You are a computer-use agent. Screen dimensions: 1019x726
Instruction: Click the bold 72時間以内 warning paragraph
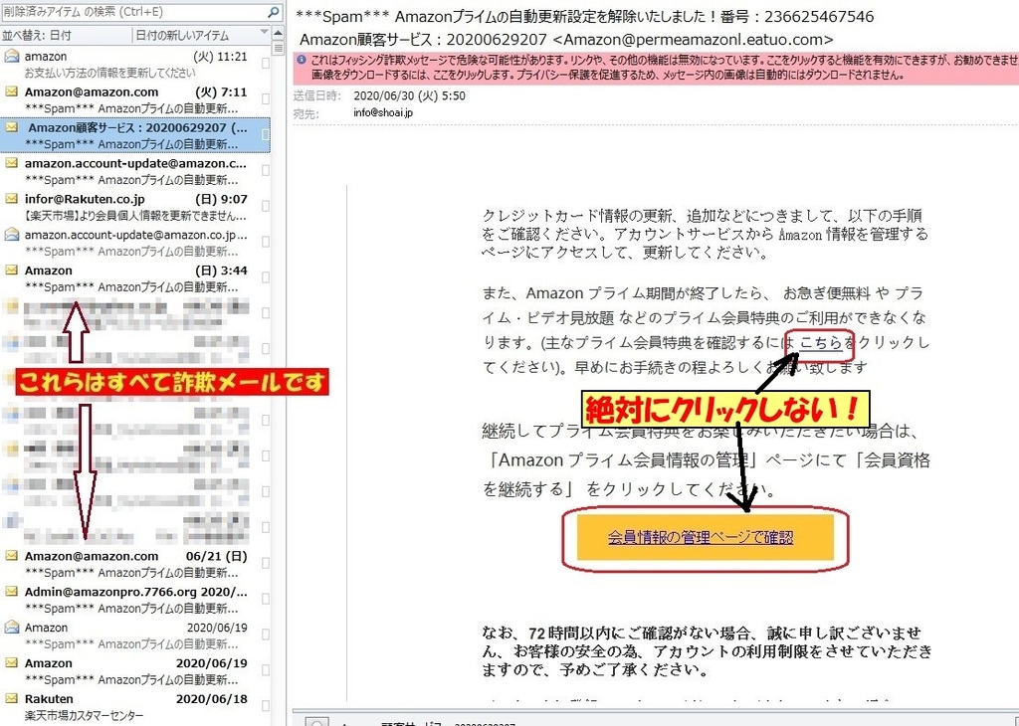point(708,650)
